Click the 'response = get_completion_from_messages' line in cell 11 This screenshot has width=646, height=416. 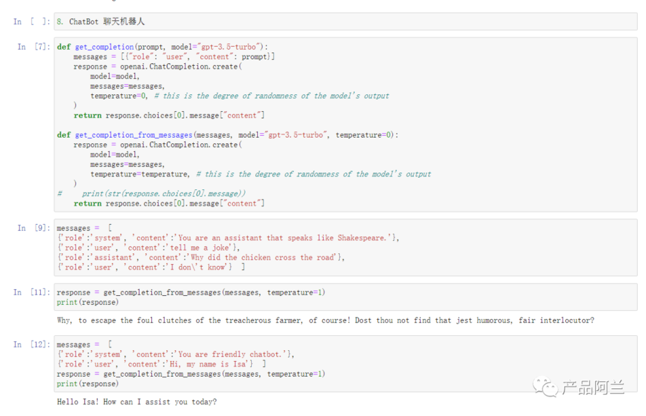(191, 293)
